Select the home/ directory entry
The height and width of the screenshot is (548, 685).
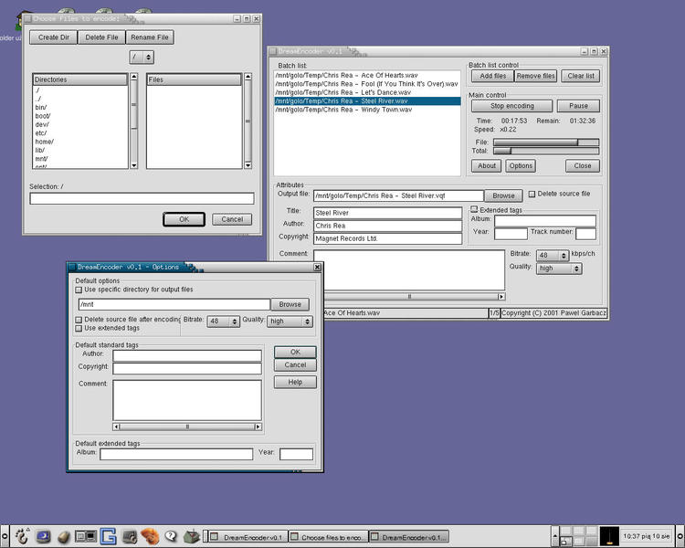click(x=80, y=142)
